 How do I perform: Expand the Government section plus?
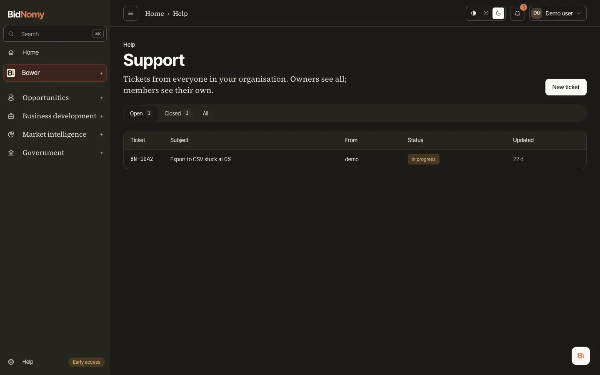[x=102, y=153]
